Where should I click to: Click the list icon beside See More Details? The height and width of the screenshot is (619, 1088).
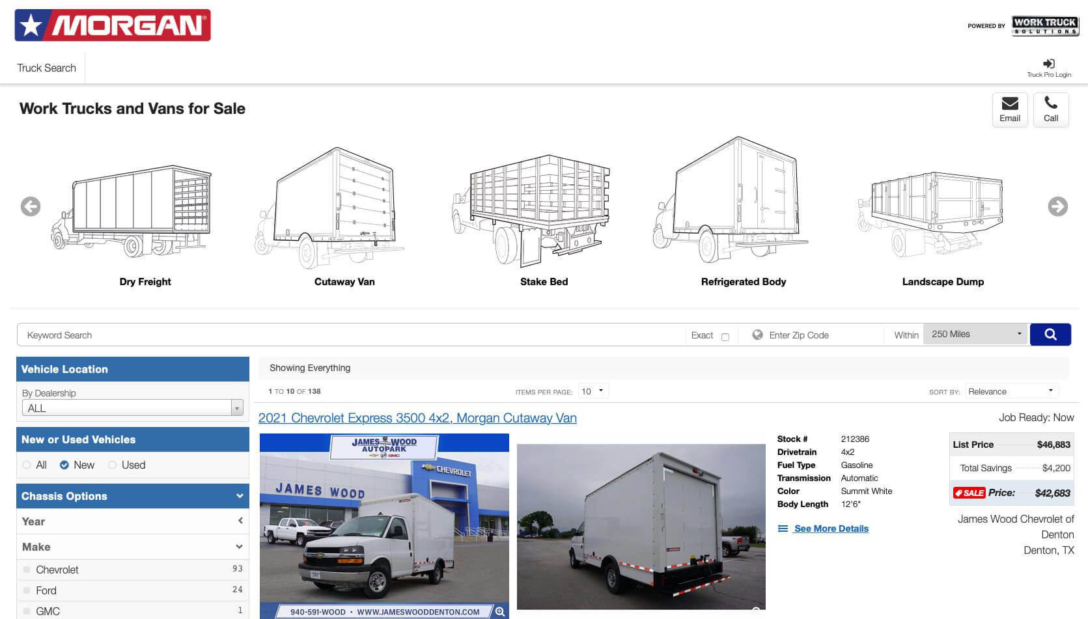(x=783, y=529)
